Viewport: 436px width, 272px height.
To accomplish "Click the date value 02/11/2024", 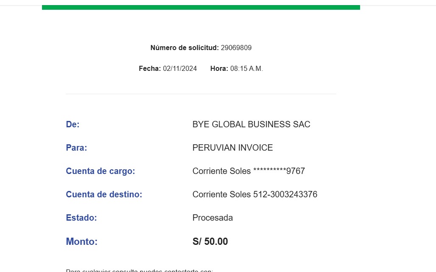I will 180,69.
